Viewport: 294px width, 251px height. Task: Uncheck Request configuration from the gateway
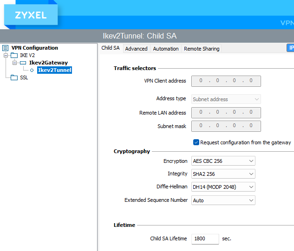tap(196, 142)
